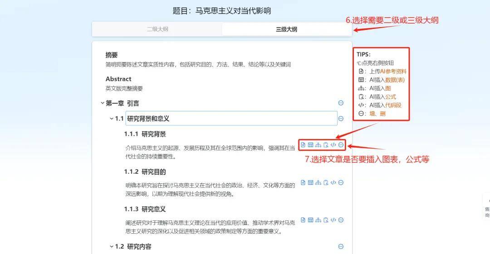Select the 1.1.3 研究意义 heading
Viewport: 490px width, 254px height.
click(x=145, y=209)
